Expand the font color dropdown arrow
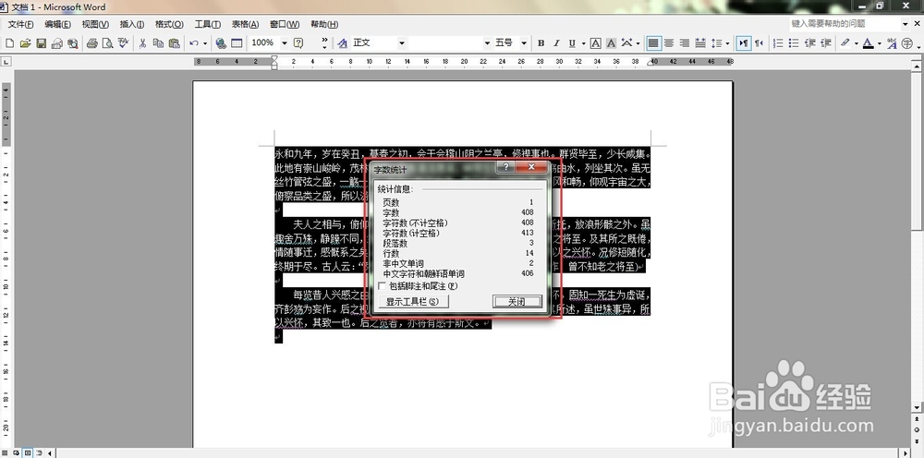This screenshot has width=924, height=458. [x=880, y=43]
